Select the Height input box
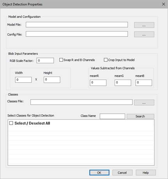 (52, 80)
